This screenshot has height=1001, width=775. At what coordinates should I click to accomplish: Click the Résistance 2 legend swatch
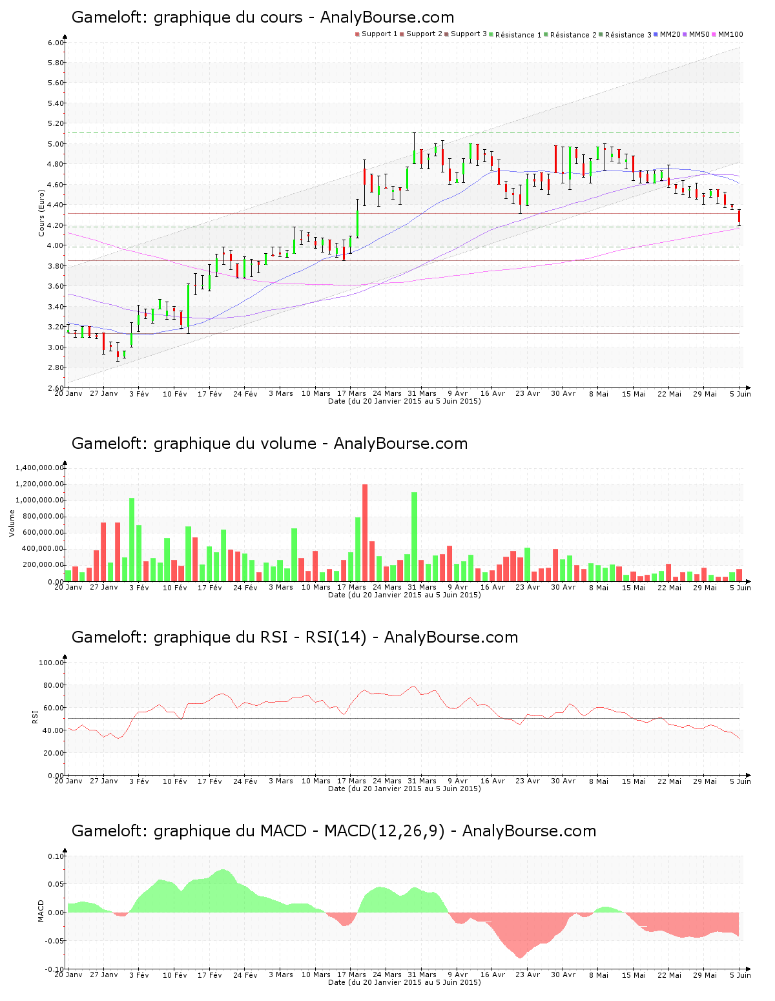(546, 35)
